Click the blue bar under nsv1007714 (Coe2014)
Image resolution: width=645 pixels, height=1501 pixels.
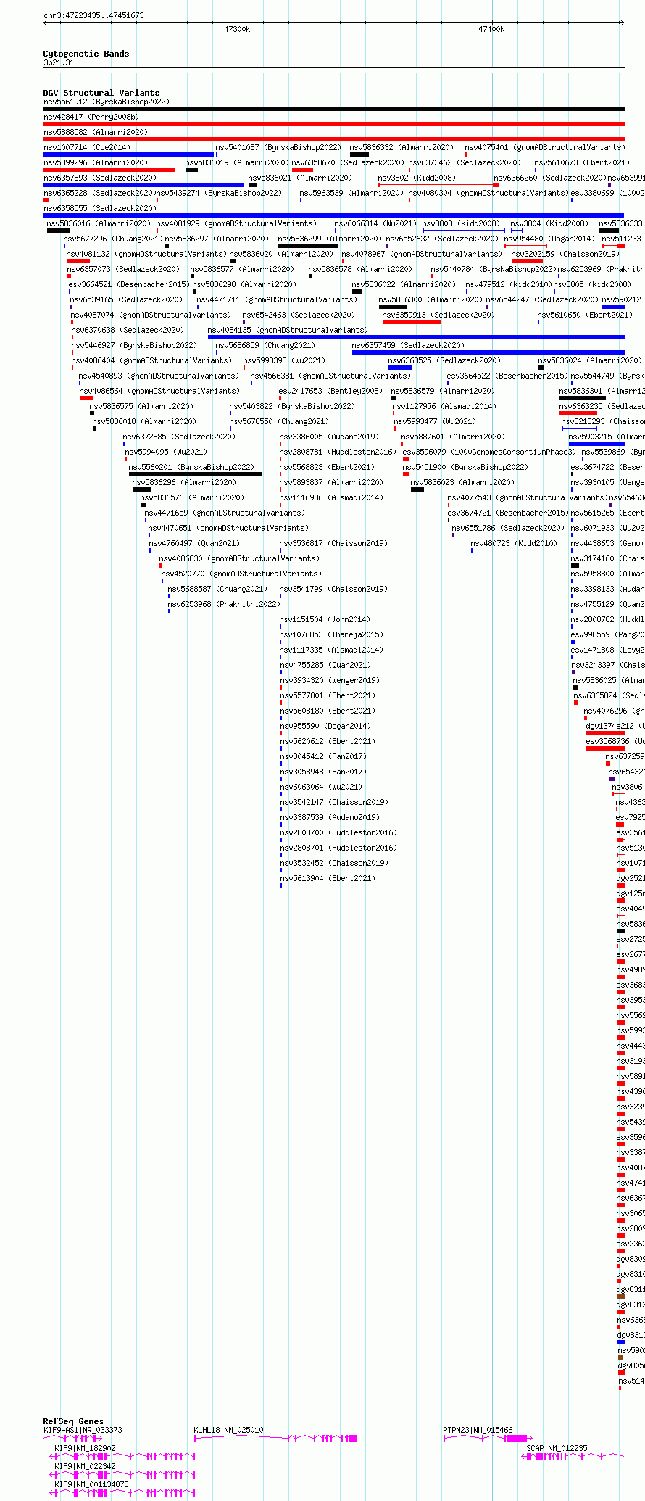(129, 154)
